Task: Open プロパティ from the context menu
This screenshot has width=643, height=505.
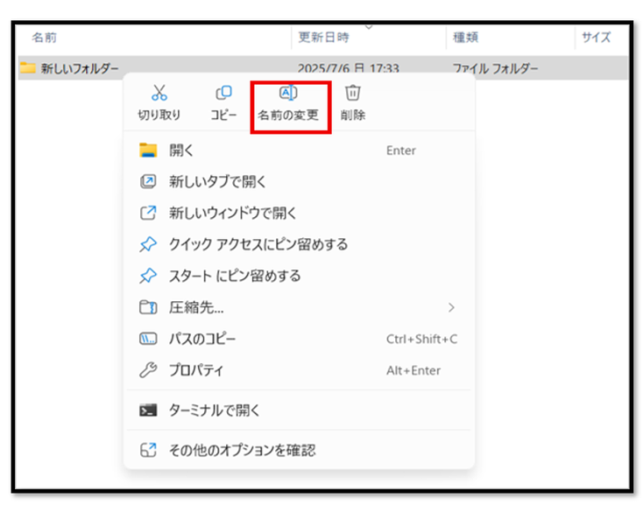Action: 300,370
